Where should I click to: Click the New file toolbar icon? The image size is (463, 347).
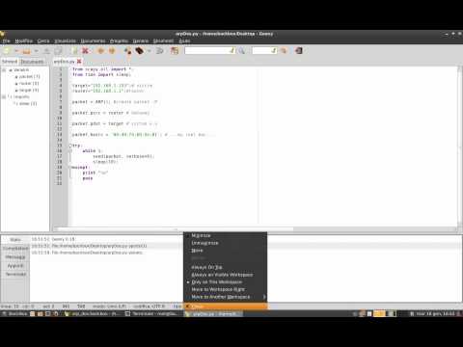[7, 50]
